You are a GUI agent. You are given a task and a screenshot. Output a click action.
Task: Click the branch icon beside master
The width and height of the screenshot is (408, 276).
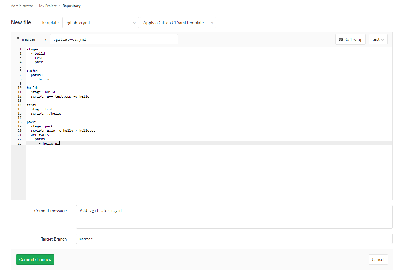[x=18, y=39]
